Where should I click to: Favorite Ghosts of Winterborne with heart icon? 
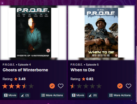tap(61, 86)
